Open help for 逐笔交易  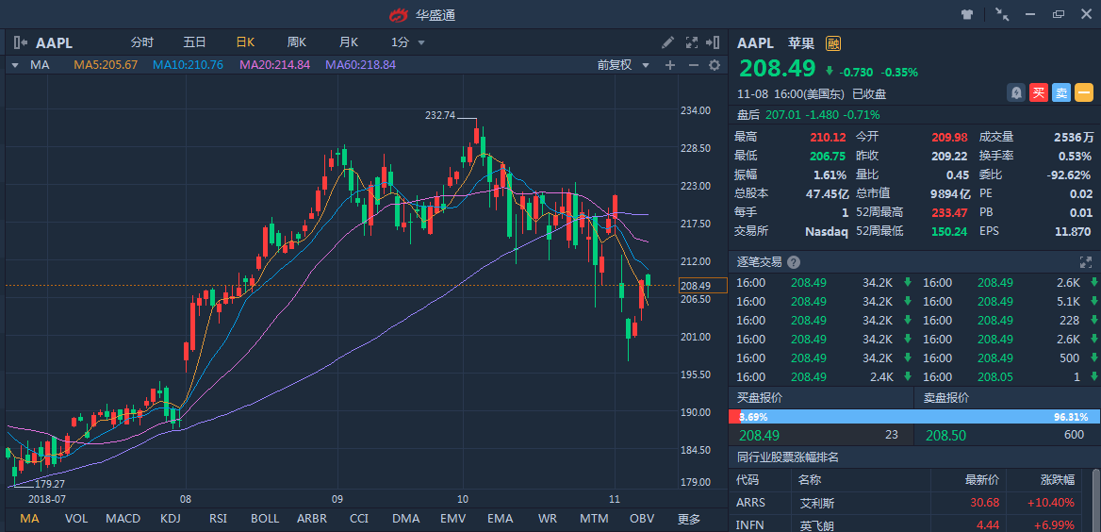(794, 262)
